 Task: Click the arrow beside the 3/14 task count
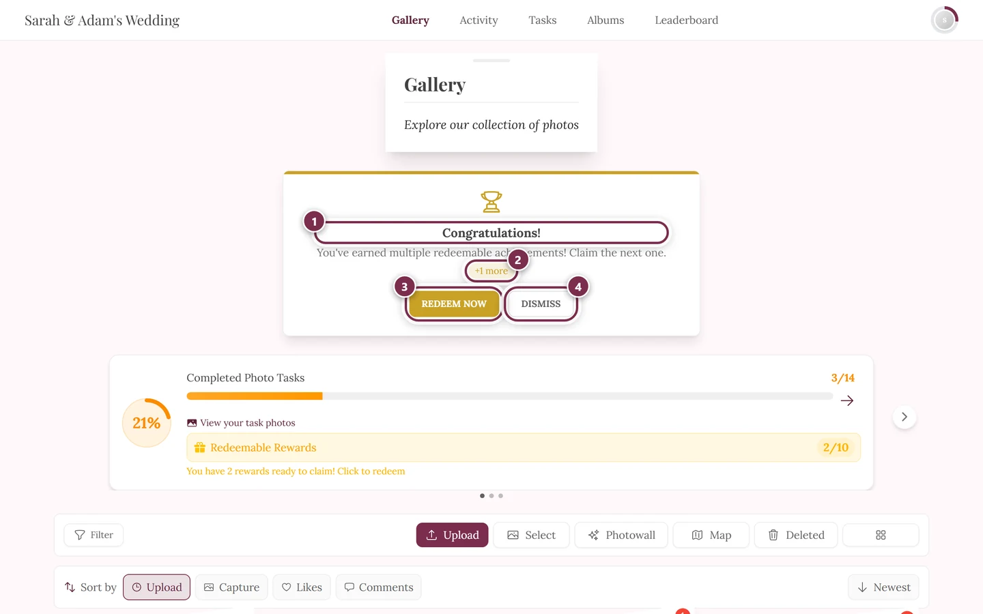coord(847,400)
